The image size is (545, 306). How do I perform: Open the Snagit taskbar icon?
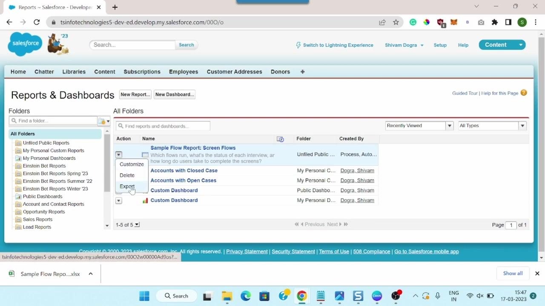tap(358, 296)
